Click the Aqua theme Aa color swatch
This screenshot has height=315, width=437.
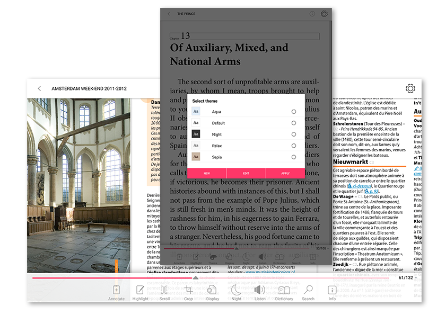pyautogui.click(x=196, y=111)
